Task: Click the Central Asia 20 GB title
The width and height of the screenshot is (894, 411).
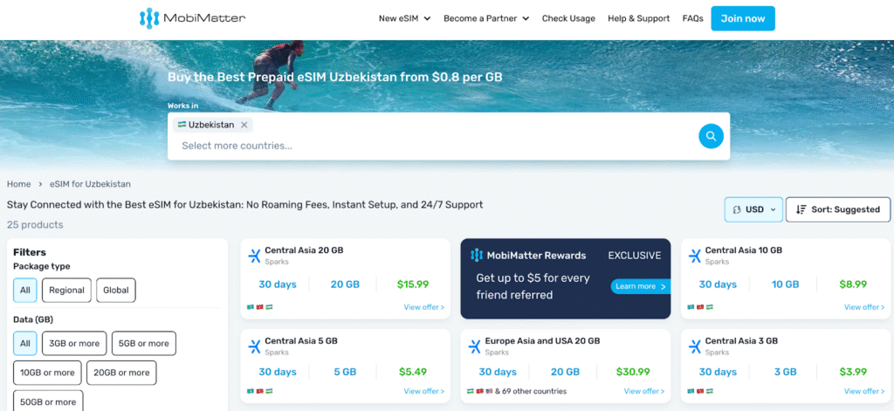Action: (x=304, y=250)
